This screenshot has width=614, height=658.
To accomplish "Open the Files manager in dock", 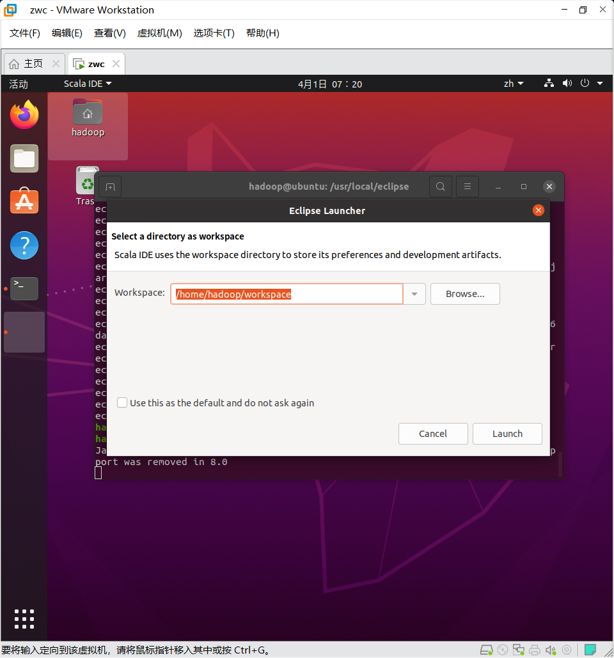I will coord(24,158).
